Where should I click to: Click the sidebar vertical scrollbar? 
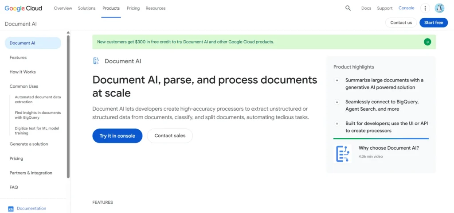pos(68,106)
